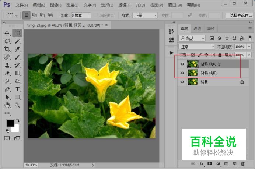Click the 选择并遮住 button
The width and height of the screenshot is (255, 169).
point(240,15)
